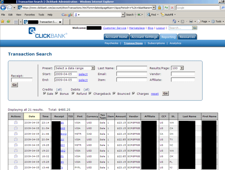Image resolution: width=225 pixels, height=170 pixels.
Task: Uncheck the Refund checkbox
Action: (73, 93)
